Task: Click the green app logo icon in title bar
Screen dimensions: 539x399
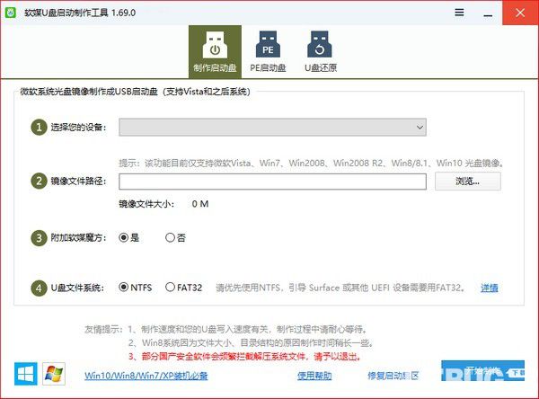Action: click(11, 13)
